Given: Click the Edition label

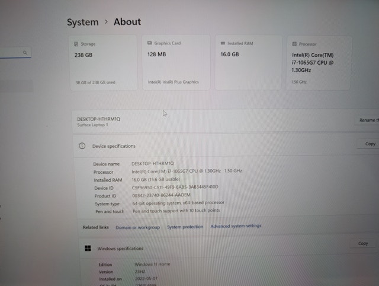Looking at the screenshot, I should click(105, 265).
